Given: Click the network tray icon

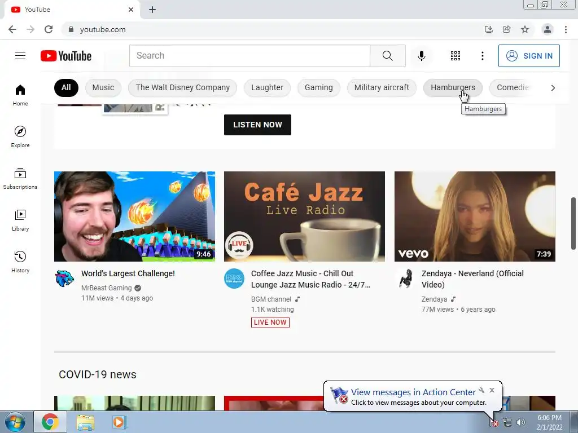Looking at the screenshot, I should [507, 423].
